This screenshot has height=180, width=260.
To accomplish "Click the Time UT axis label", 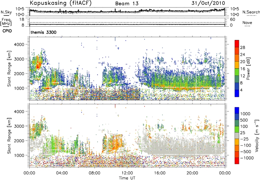I will pos(127,178).
